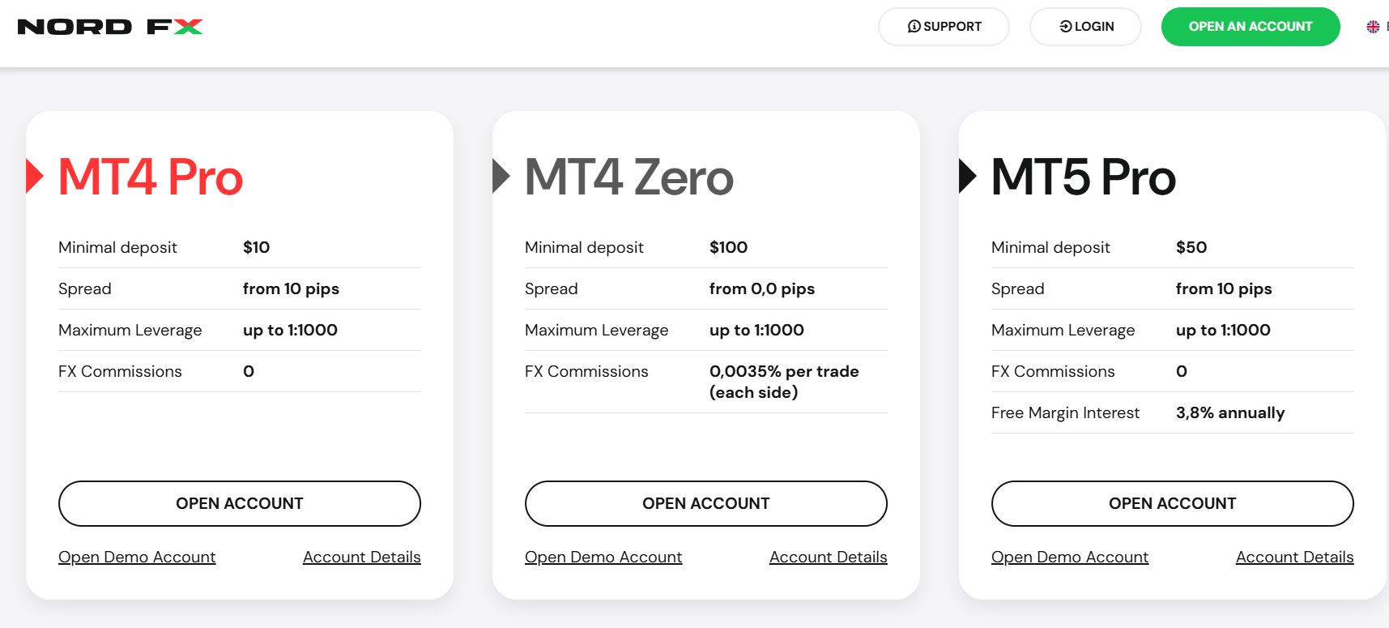
Task: Click "Maximum Leverage" label in MT4 Zero card
Action: point(597,330)
